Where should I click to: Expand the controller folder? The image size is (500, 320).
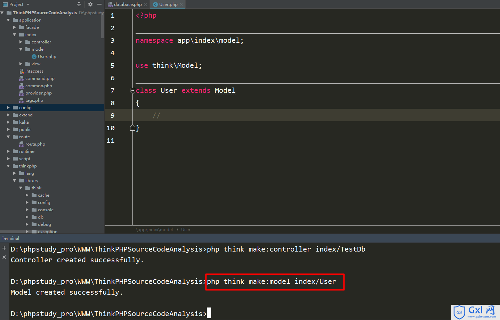tap(21, 42)
